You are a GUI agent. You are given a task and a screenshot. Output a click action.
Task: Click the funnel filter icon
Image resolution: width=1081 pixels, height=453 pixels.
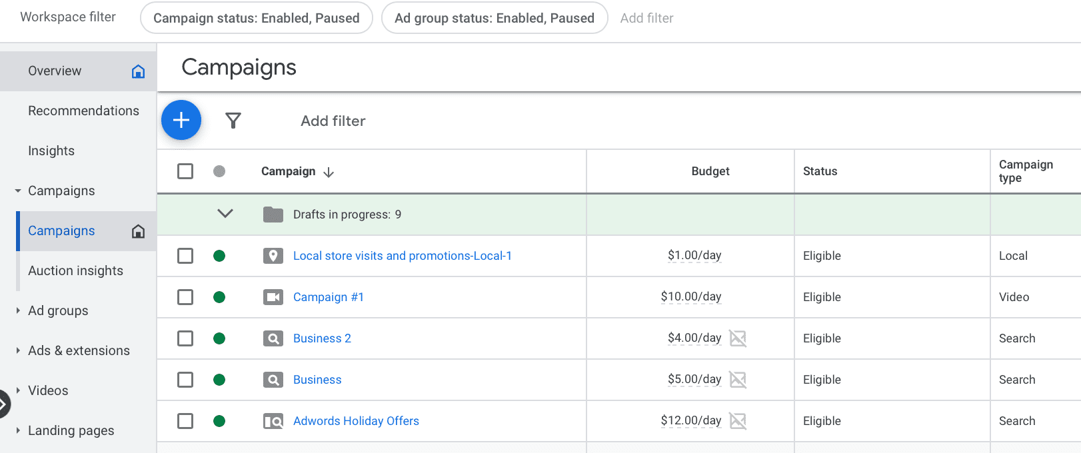click(233, 121)
